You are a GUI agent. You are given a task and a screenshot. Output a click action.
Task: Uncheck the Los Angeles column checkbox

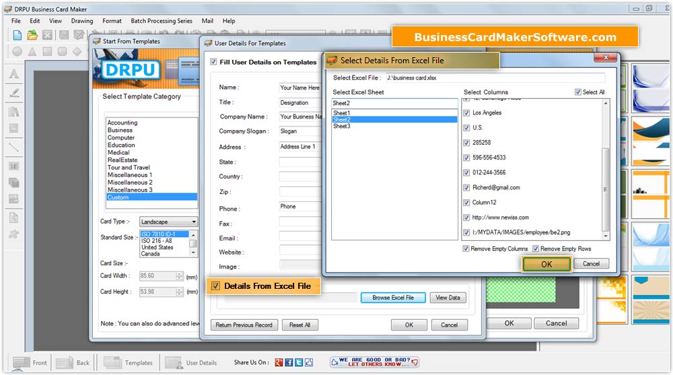(466, 113)
